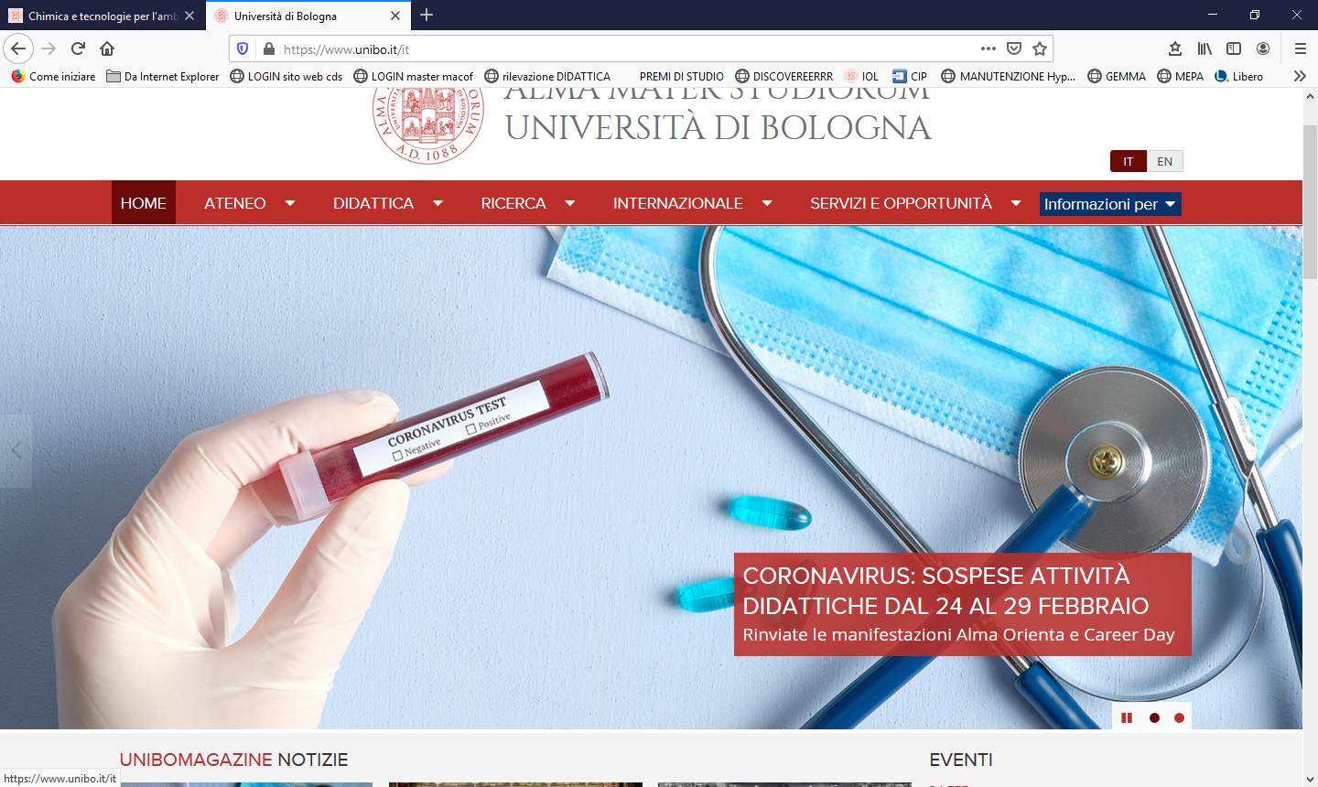Click the scrollbar down arrow
This screenshot has width=1318, height=787.
pos(1310,779)
